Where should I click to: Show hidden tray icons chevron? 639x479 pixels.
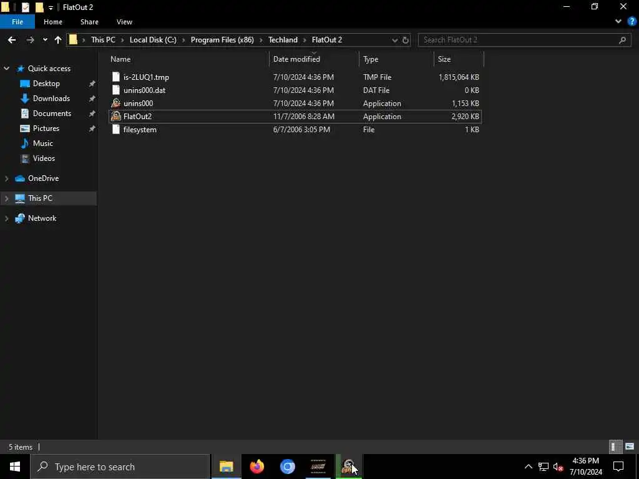(528, 467)
